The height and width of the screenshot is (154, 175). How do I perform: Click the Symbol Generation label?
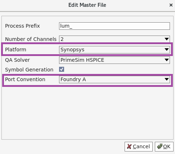(29, 70)
